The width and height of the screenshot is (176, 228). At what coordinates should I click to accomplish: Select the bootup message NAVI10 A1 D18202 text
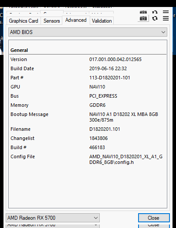(124, 117)
